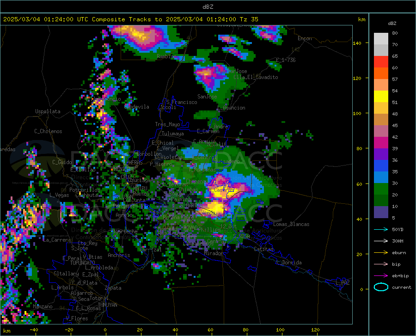Pick the green swatch between 30 and 20 dBZ
The height and width of the screenshot is (336, 416).
point(381,189)
